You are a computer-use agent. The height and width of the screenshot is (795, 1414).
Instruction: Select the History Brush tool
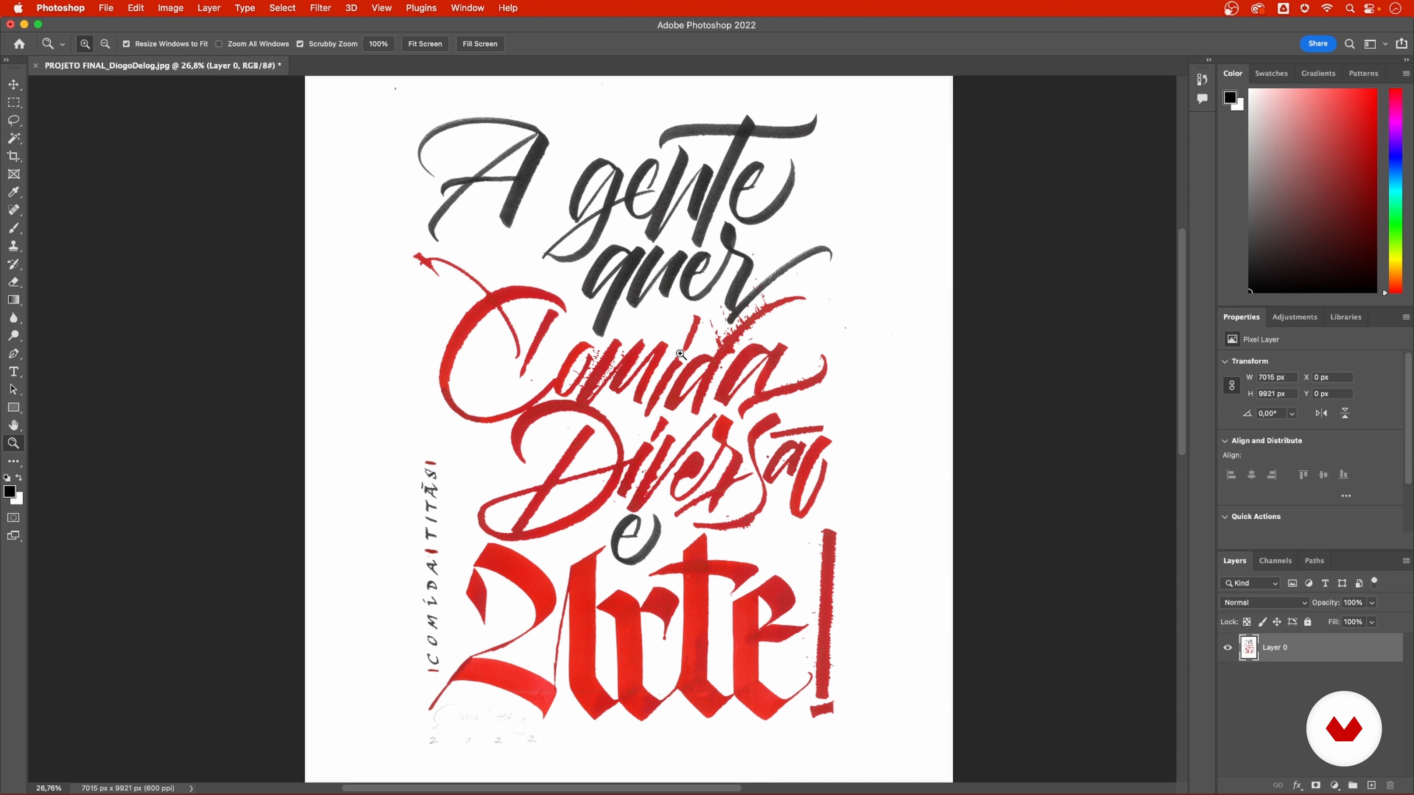click(x=14, y=264)
